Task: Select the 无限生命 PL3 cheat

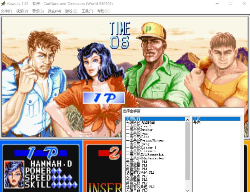Action: [155, 190]
